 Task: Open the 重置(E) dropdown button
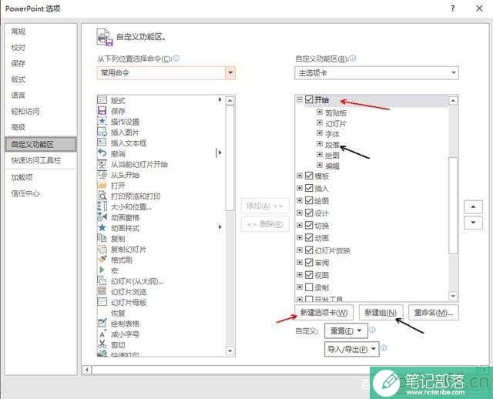pos(346,330)
